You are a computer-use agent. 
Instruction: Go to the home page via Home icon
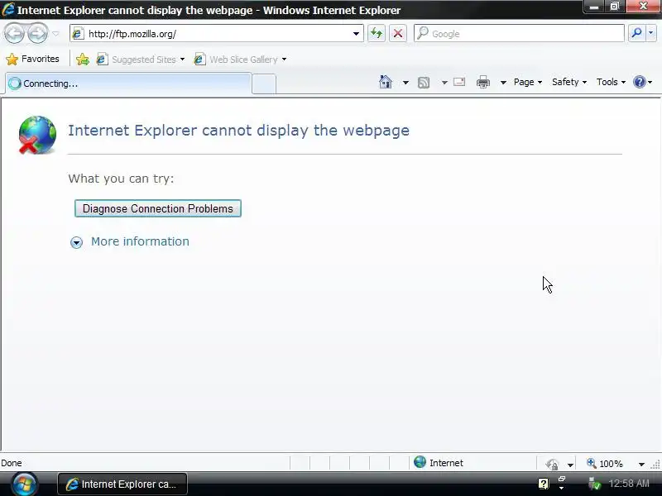(386, 82)
